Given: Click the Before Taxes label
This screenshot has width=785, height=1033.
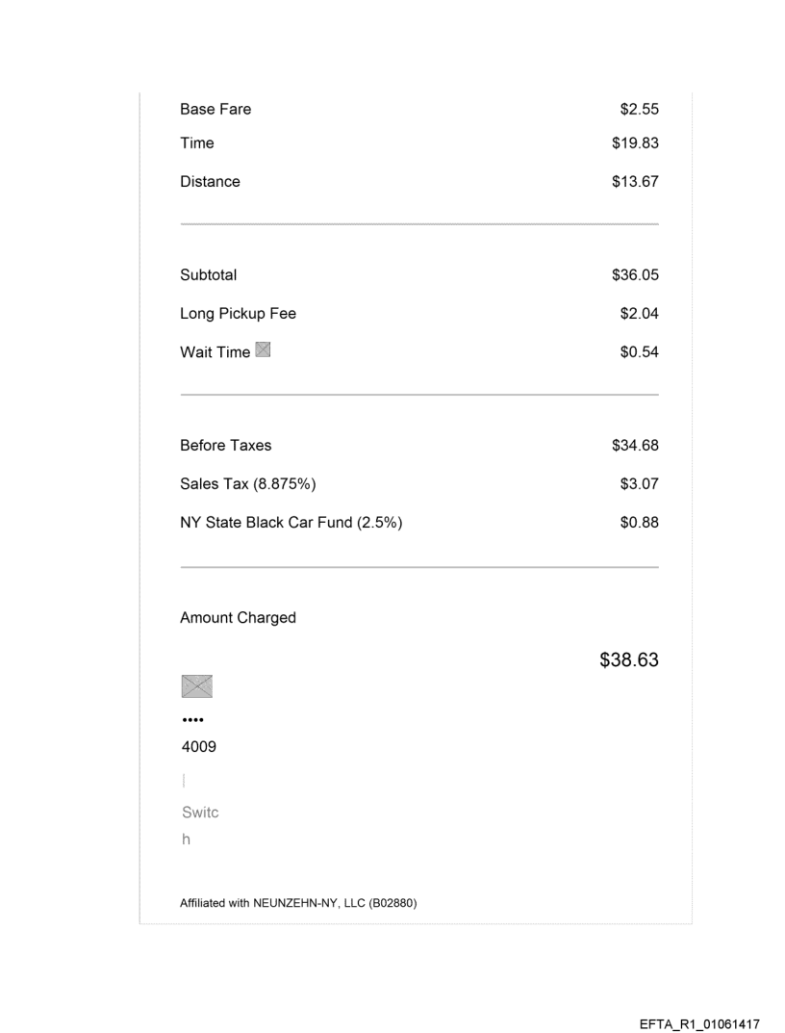Looking at the screenshot, I should (225, 446).
